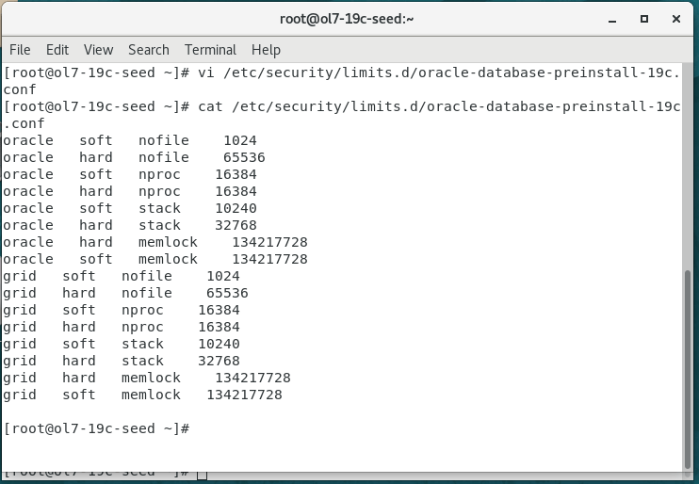Click the cat command line text

339,106
